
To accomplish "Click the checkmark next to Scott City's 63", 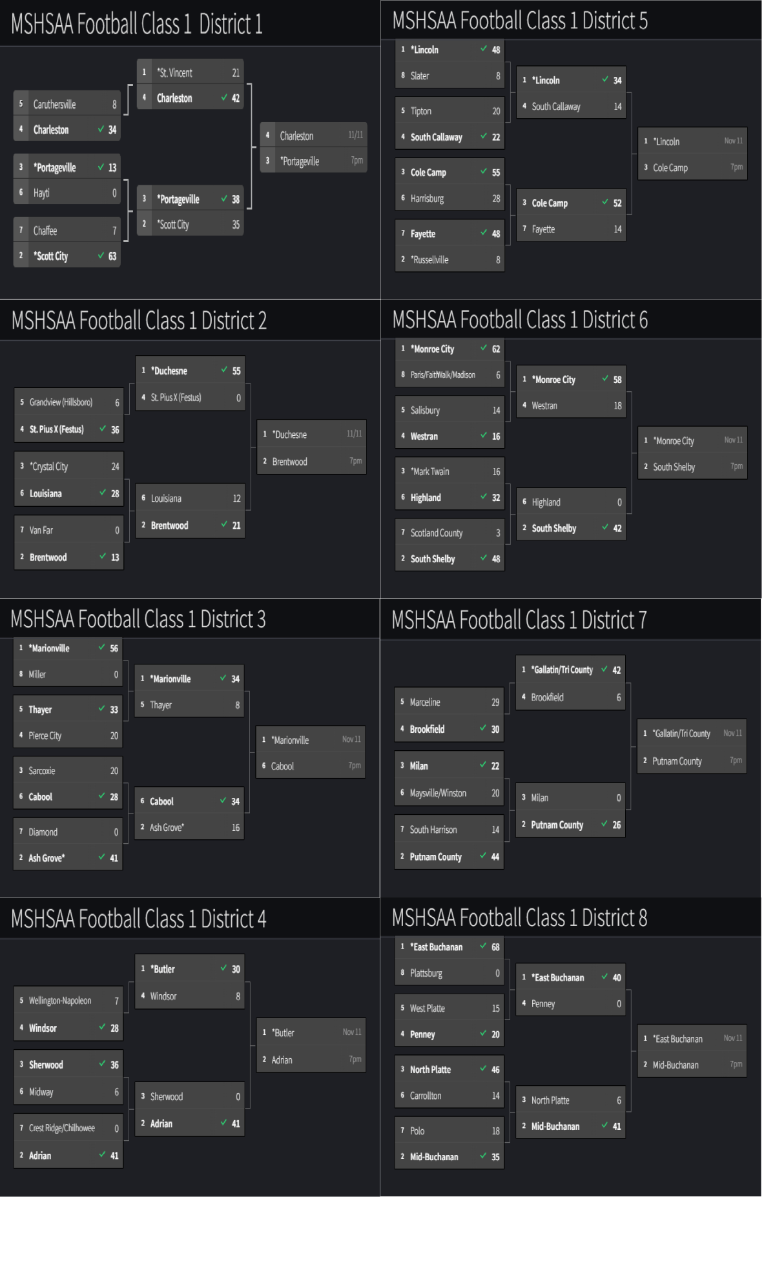I will coord(101,256).
